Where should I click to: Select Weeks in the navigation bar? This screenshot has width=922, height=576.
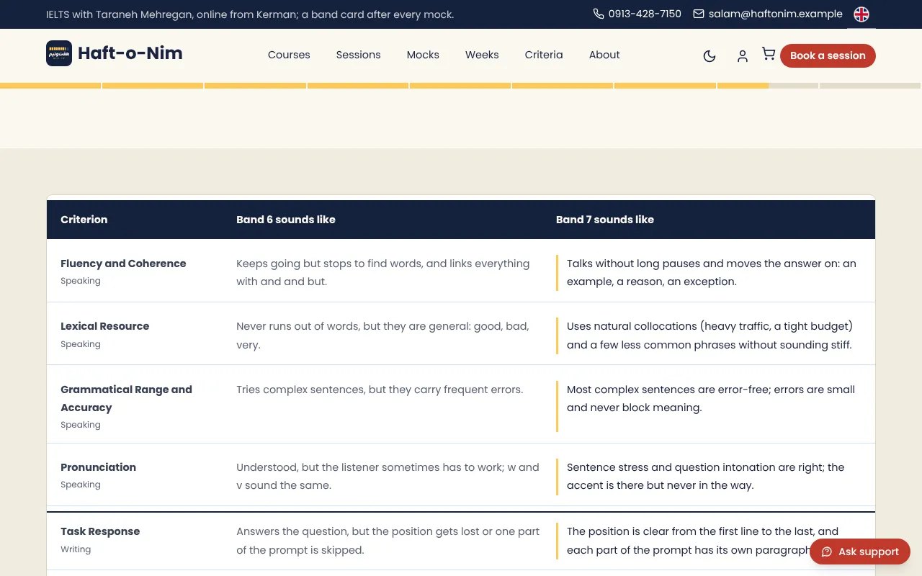482,55
